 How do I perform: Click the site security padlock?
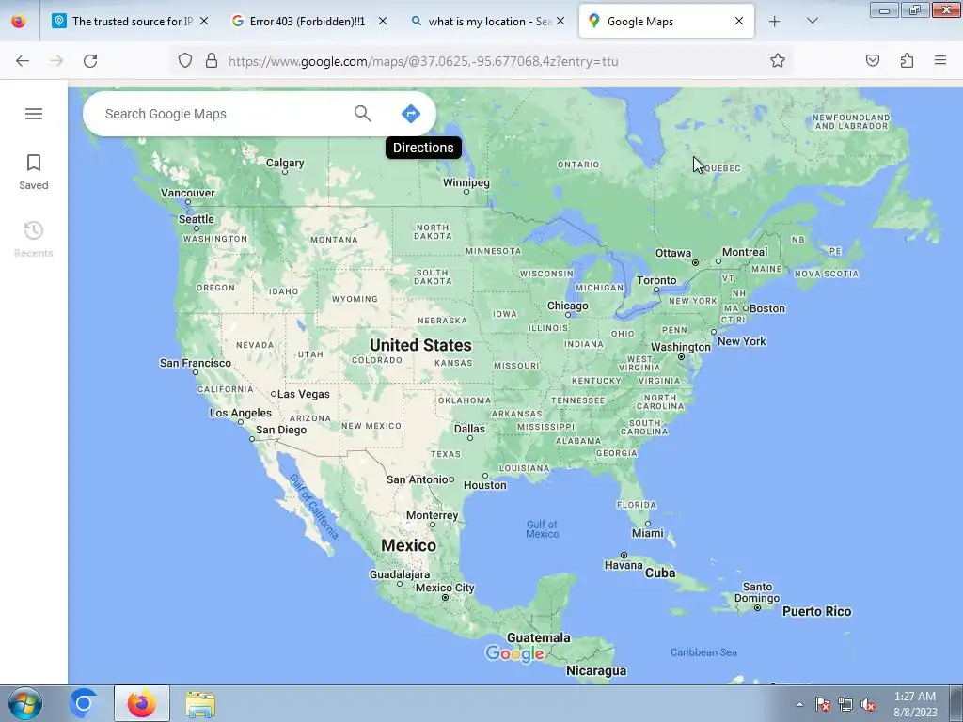[x=212, y=60]
